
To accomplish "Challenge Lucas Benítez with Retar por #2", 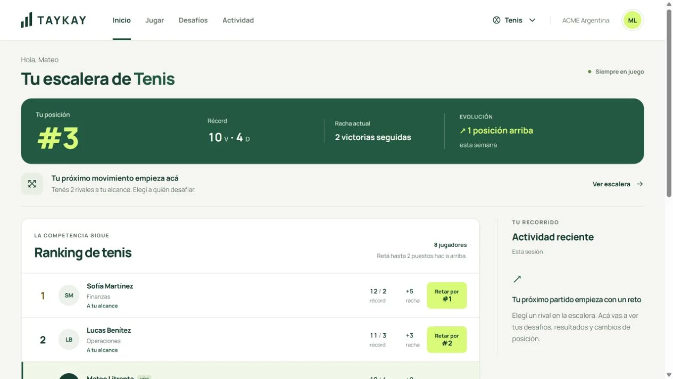I will [447, 340].
